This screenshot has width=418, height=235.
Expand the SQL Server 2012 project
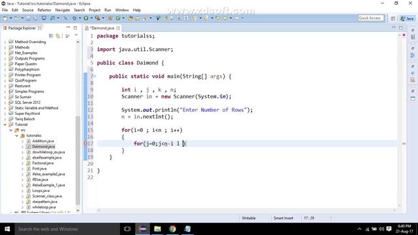(5, 102)
